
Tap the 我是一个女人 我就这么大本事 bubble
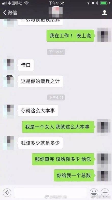(59, 127)
